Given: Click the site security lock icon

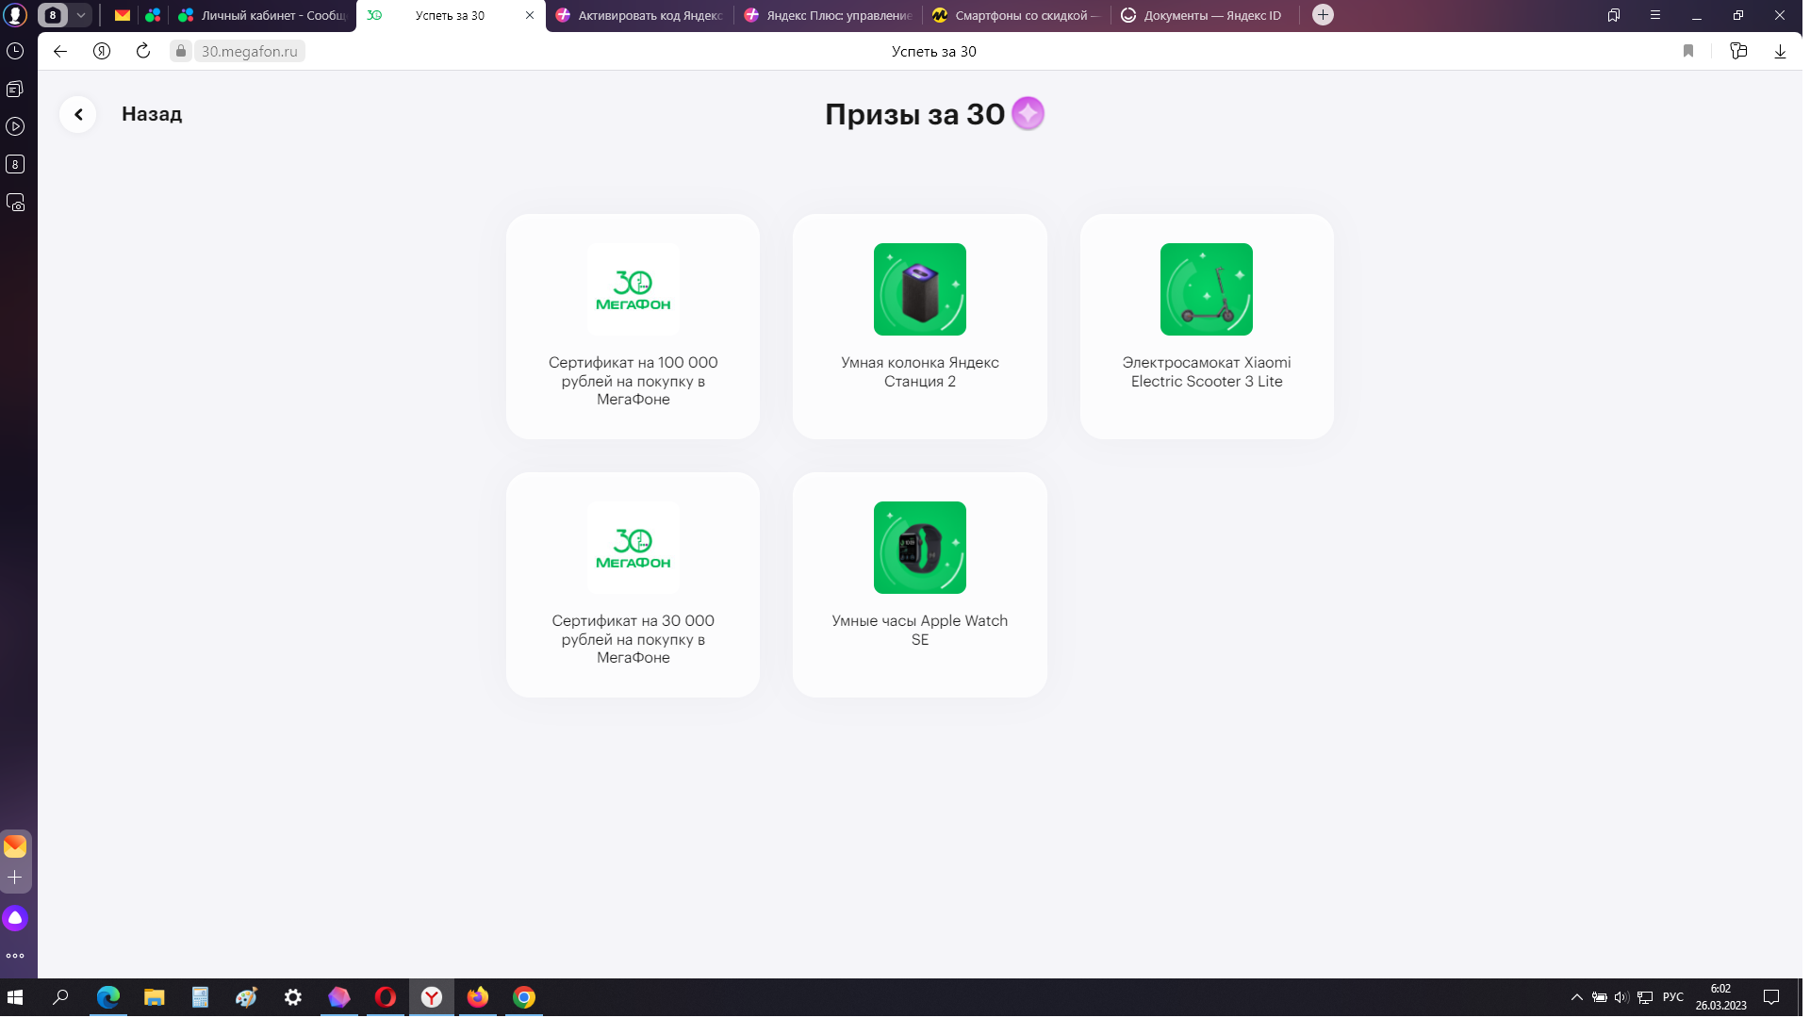Looking at the screenshot, I should pos(181,52).
